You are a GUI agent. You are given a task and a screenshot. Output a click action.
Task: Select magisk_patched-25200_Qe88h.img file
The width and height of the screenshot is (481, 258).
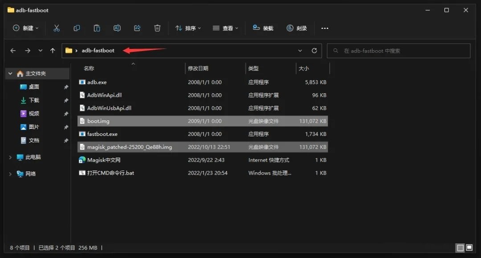click(x=203, y=147)
